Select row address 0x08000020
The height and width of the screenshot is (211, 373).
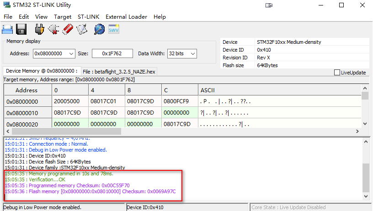tap(28, 124)
